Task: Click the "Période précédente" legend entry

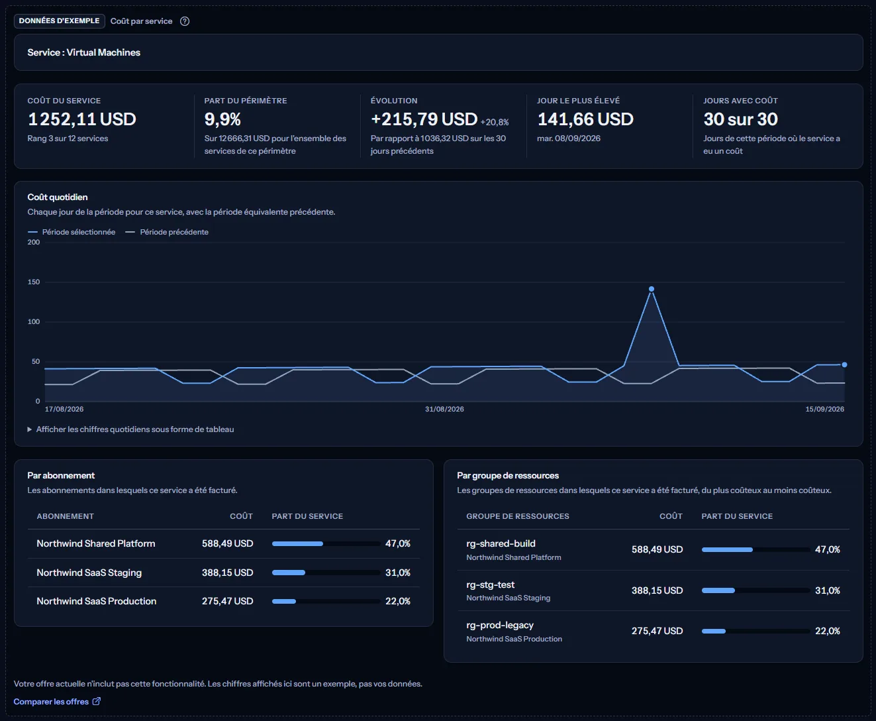Action: [x=167, y=232]
